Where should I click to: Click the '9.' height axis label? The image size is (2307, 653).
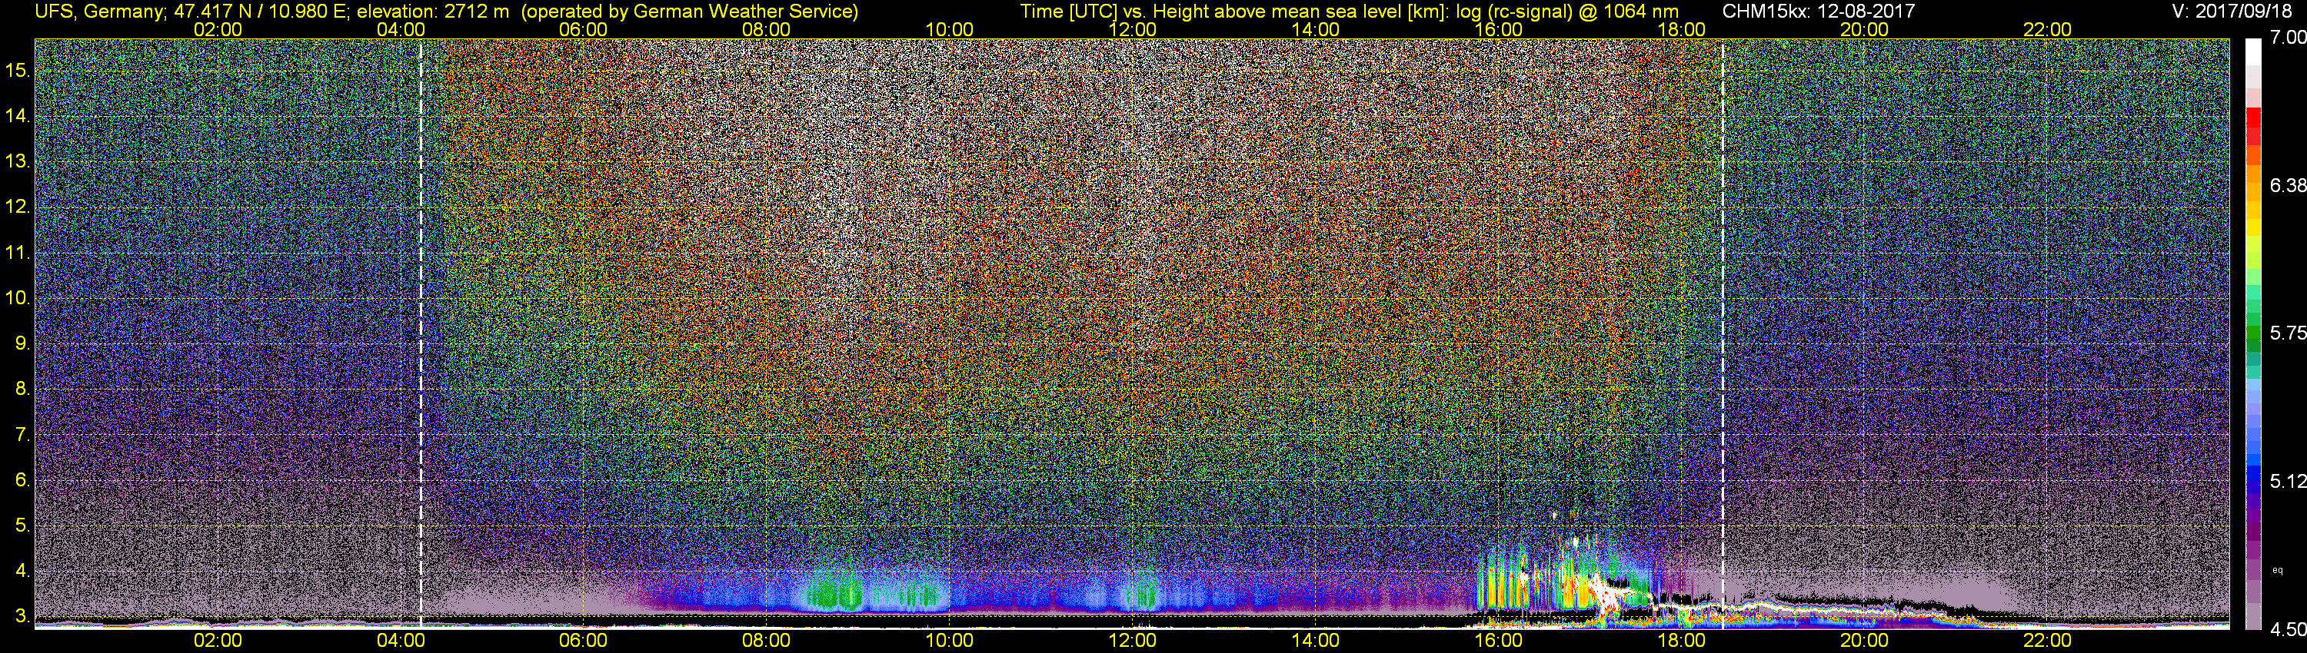pyautogui.click(x=23, y=343)
